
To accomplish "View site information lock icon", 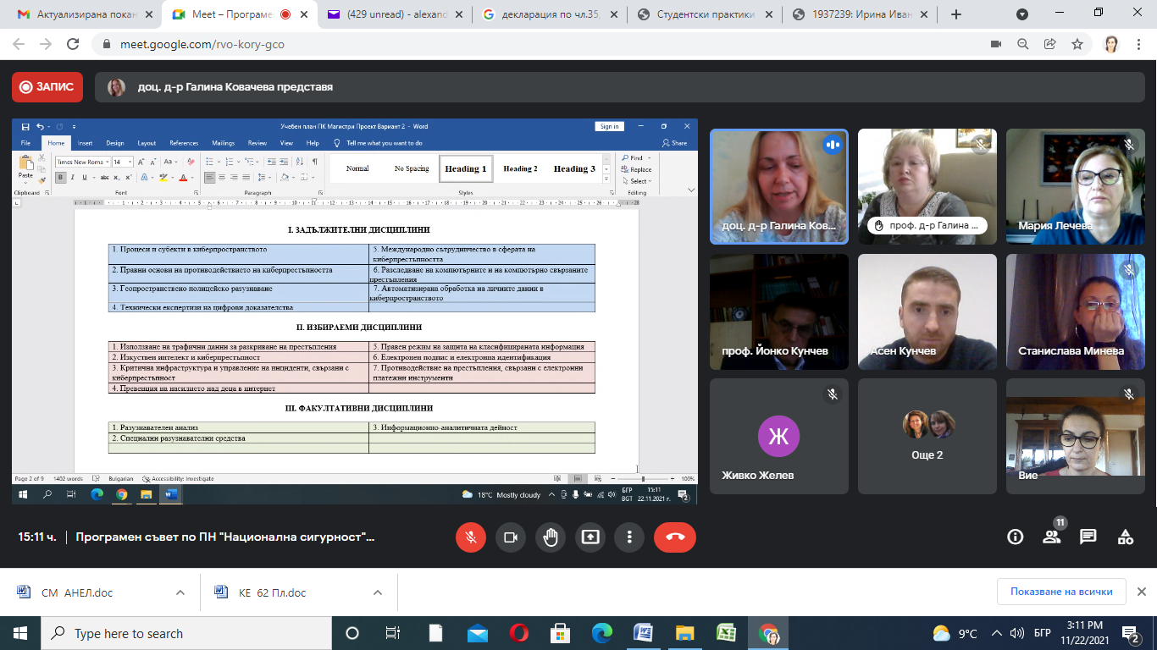I will click(x=107, y=44).
